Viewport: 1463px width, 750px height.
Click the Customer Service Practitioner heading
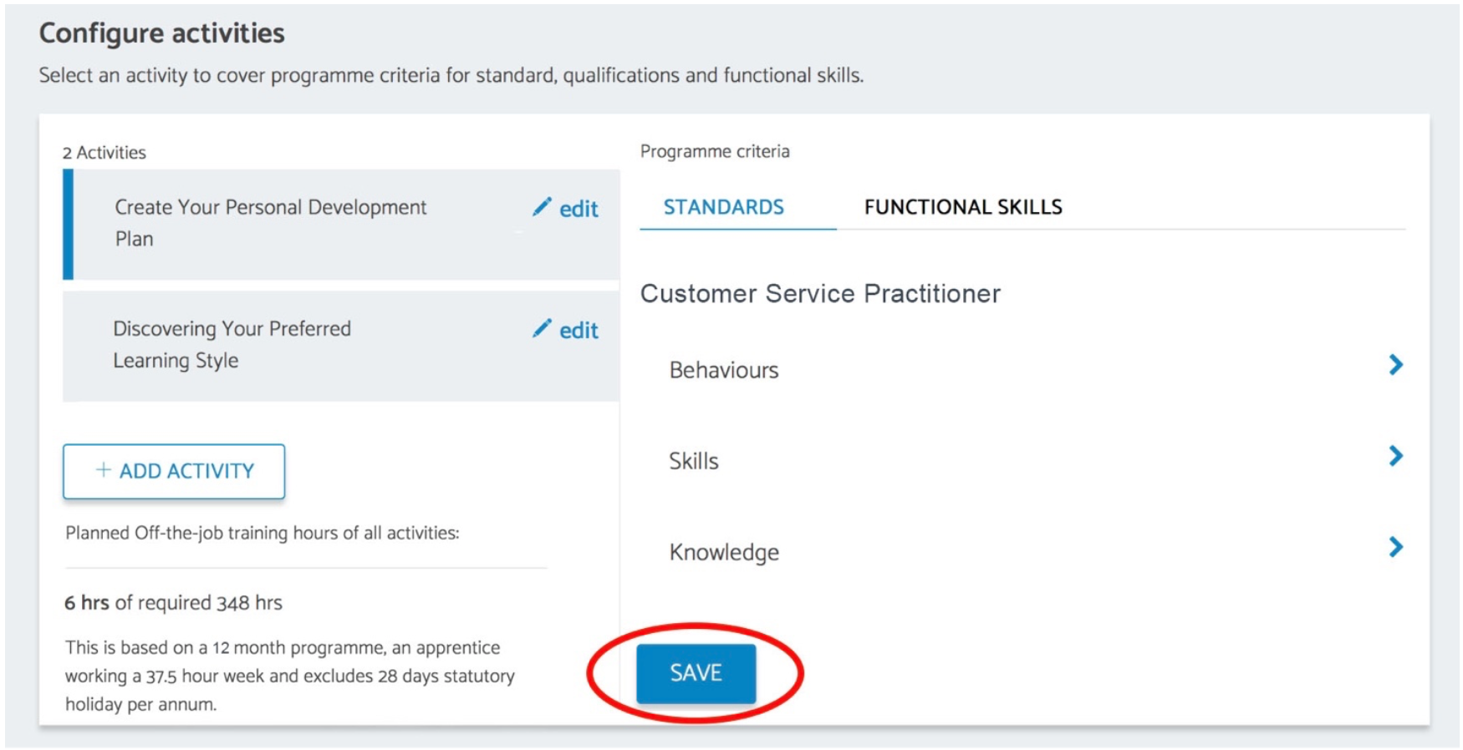click(x=820, y=293)
